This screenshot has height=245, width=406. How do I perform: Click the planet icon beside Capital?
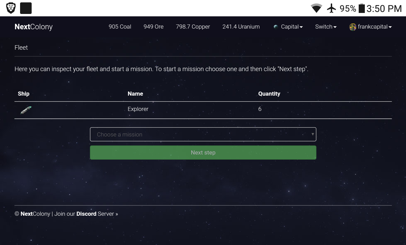coord(276,27)
